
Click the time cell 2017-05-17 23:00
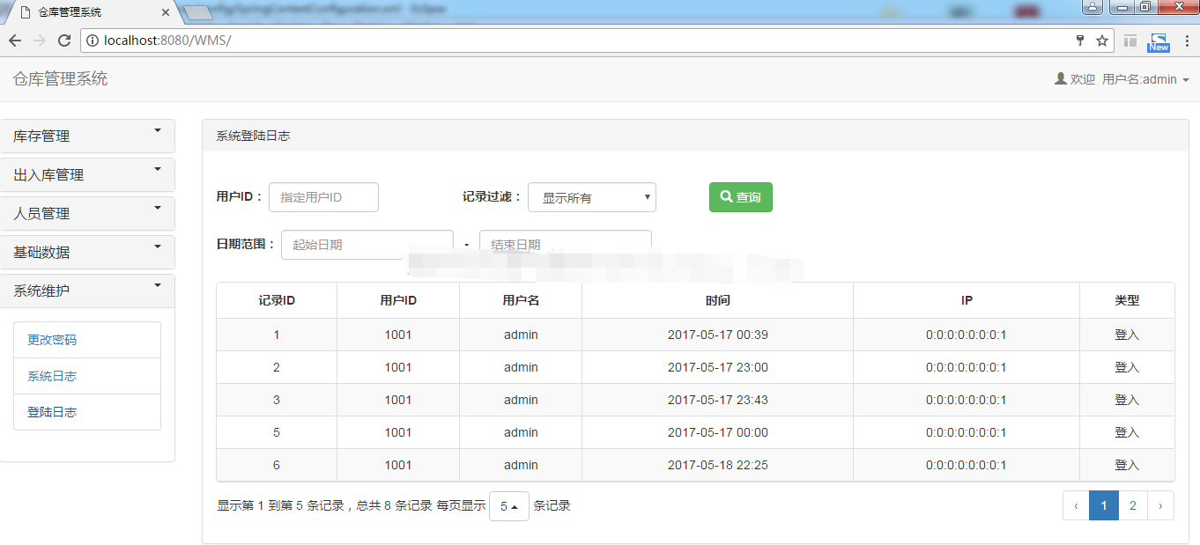coord(718,367)
